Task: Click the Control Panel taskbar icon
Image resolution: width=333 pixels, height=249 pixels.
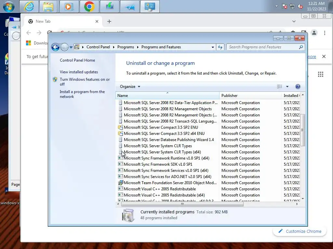Action: 150,6
